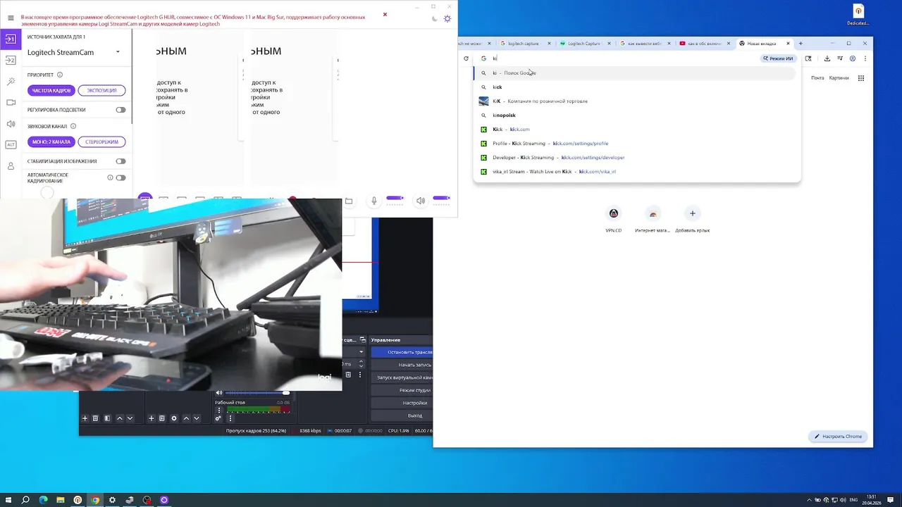902x507 pixels.
Task: Click Настроить Chrome button
Action: point(839,437)
